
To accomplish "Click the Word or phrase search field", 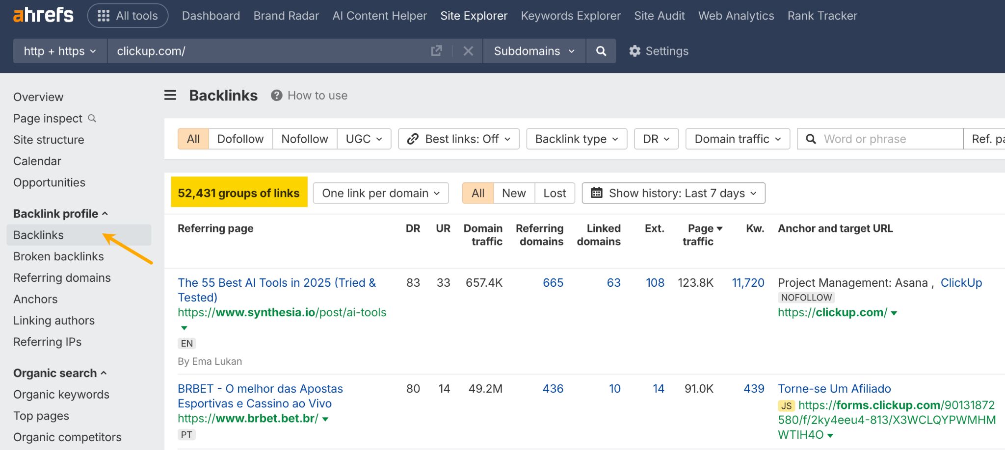I will pyautogui.click(x=878, y=139).
